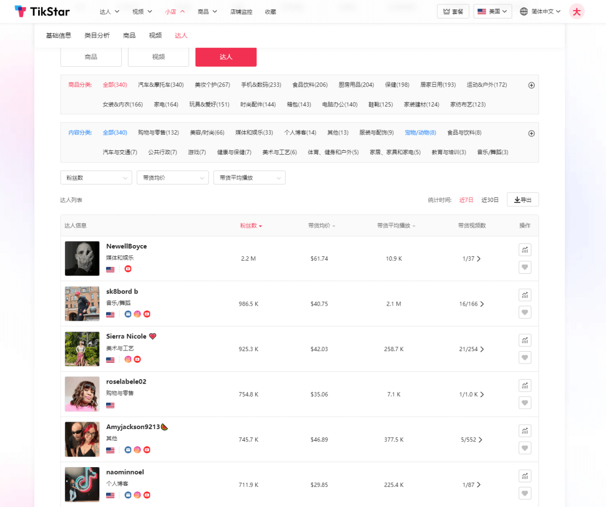Click the user avatar in top bar
This screenshot has height=507, width=606.
coord(576,12)
